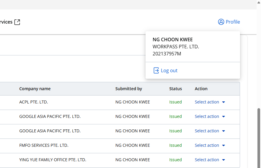Click the Profile user avatar icon
This screenshot has width=261, height=168.
click(x=221, y=22)
